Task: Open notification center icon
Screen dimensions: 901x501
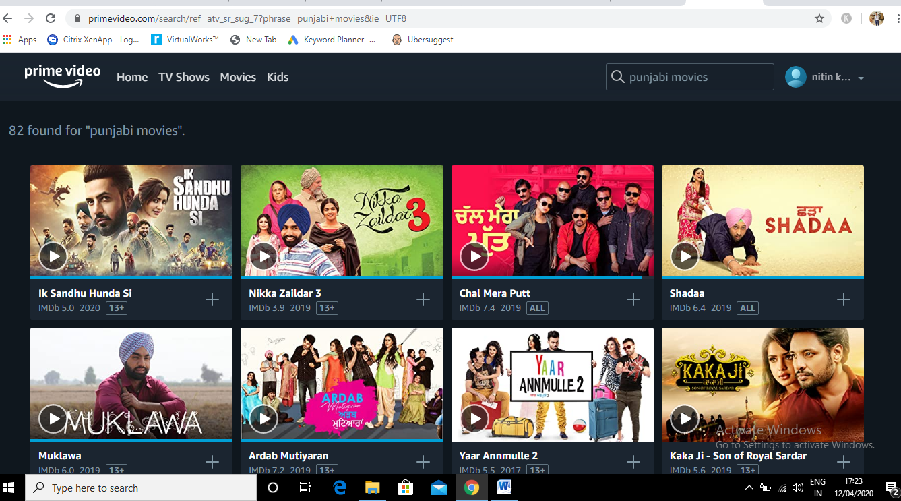Action: [x=891, y=488]
